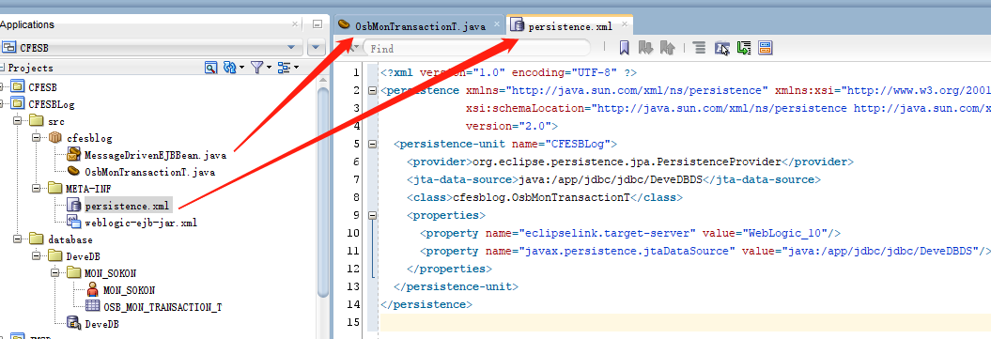Select MON_SOKON user node

pos(129,290)
